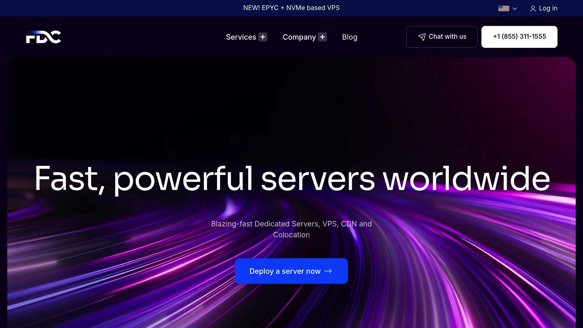Open the NEW! EPYC + NVMe VPS announcement

click(291, 8)
